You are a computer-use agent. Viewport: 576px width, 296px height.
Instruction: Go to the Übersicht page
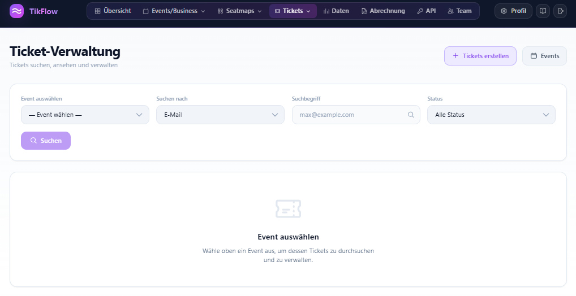coord(113,11)
